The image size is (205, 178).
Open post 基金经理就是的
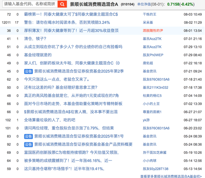click(38, 55)
